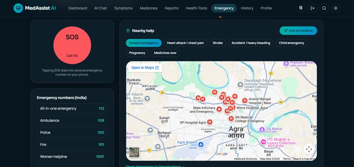This screenshot has width=354, height=167.
Task: Select the Heart attack / chest pain filter
Action: click(185, 43)
